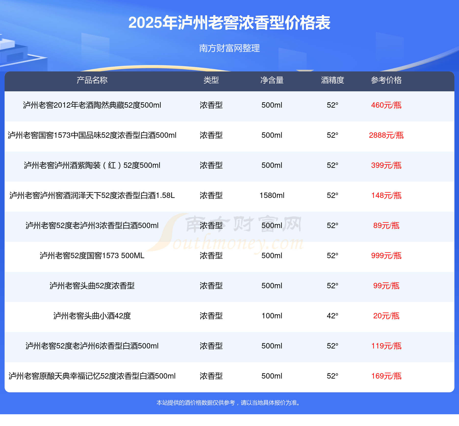Screen dimensions: 459x426
Task: Click the price 89元/瓶
Action: coord(386,225)
